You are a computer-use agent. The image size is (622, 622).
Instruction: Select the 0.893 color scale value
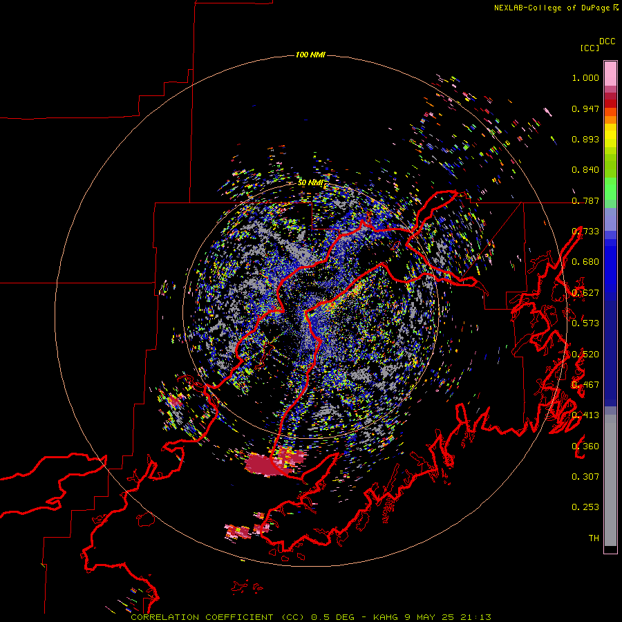(x=585, y=139)
